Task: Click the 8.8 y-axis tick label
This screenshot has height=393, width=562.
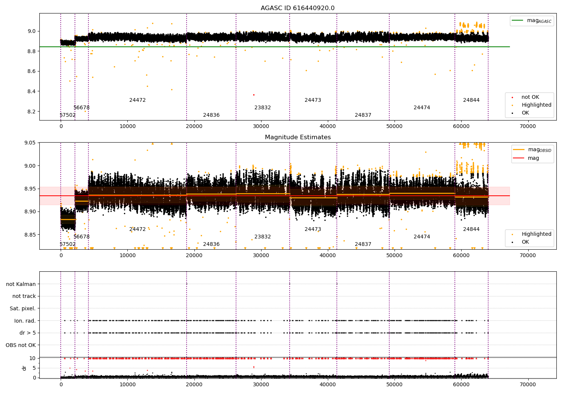Action: [31, 51]
